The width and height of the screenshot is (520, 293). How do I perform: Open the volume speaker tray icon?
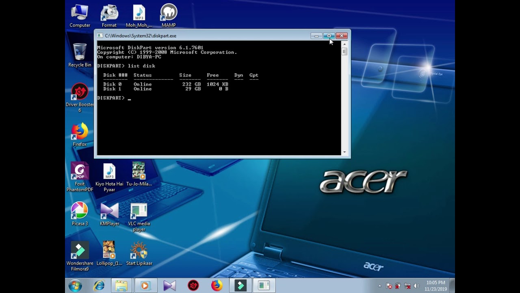416,286
